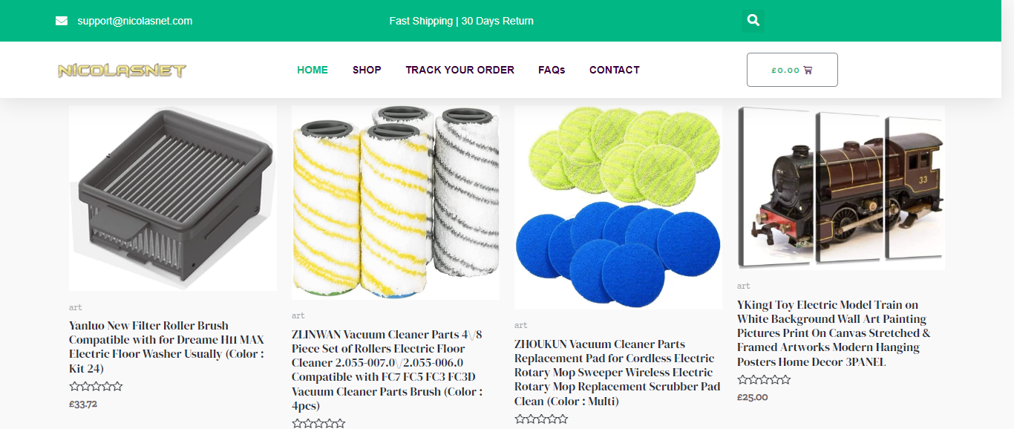Click star rating under Yanluo product
Viewport: 1014px width, 429px height.
96,386
